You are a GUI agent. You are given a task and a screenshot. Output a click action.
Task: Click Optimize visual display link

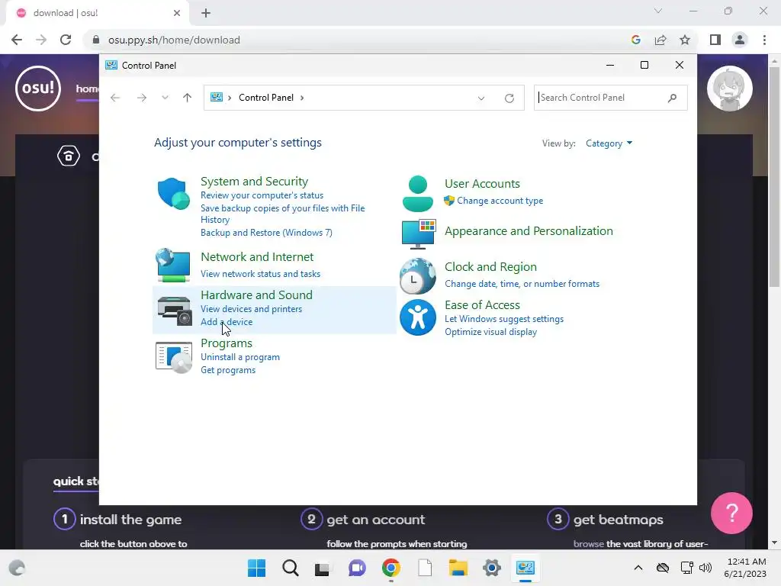[490, 332]
